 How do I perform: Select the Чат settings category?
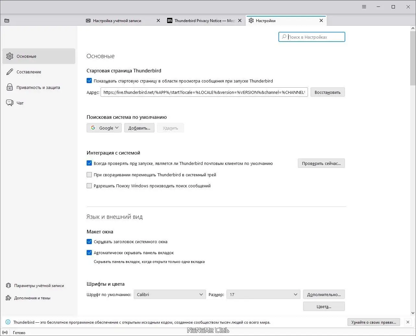coord(39,103)
